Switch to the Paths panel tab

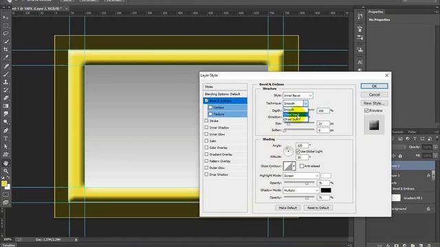pyautogui.click(x=412, y=132)
